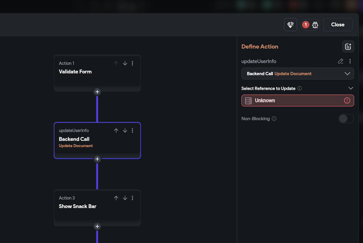Add action below Show Snack Bar
This screenshot has height=243, width=363.
click(x=97, y=226)
